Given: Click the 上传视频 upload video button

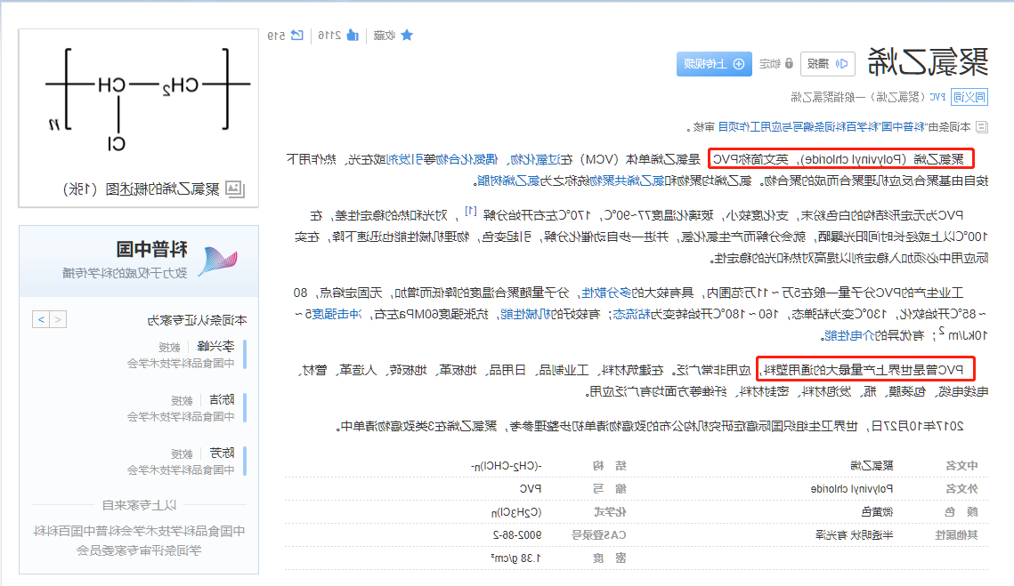Looking at the screenshot, I should tap(714, 64).
